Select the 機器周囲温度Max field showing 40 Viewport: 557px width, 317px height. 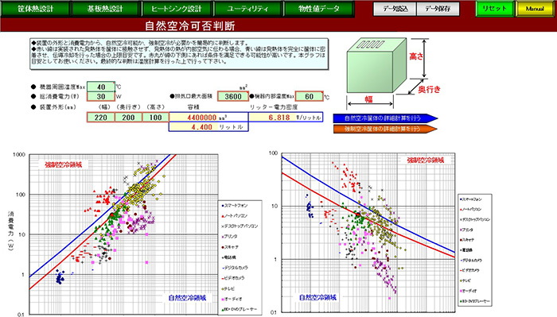coord(101,87)
